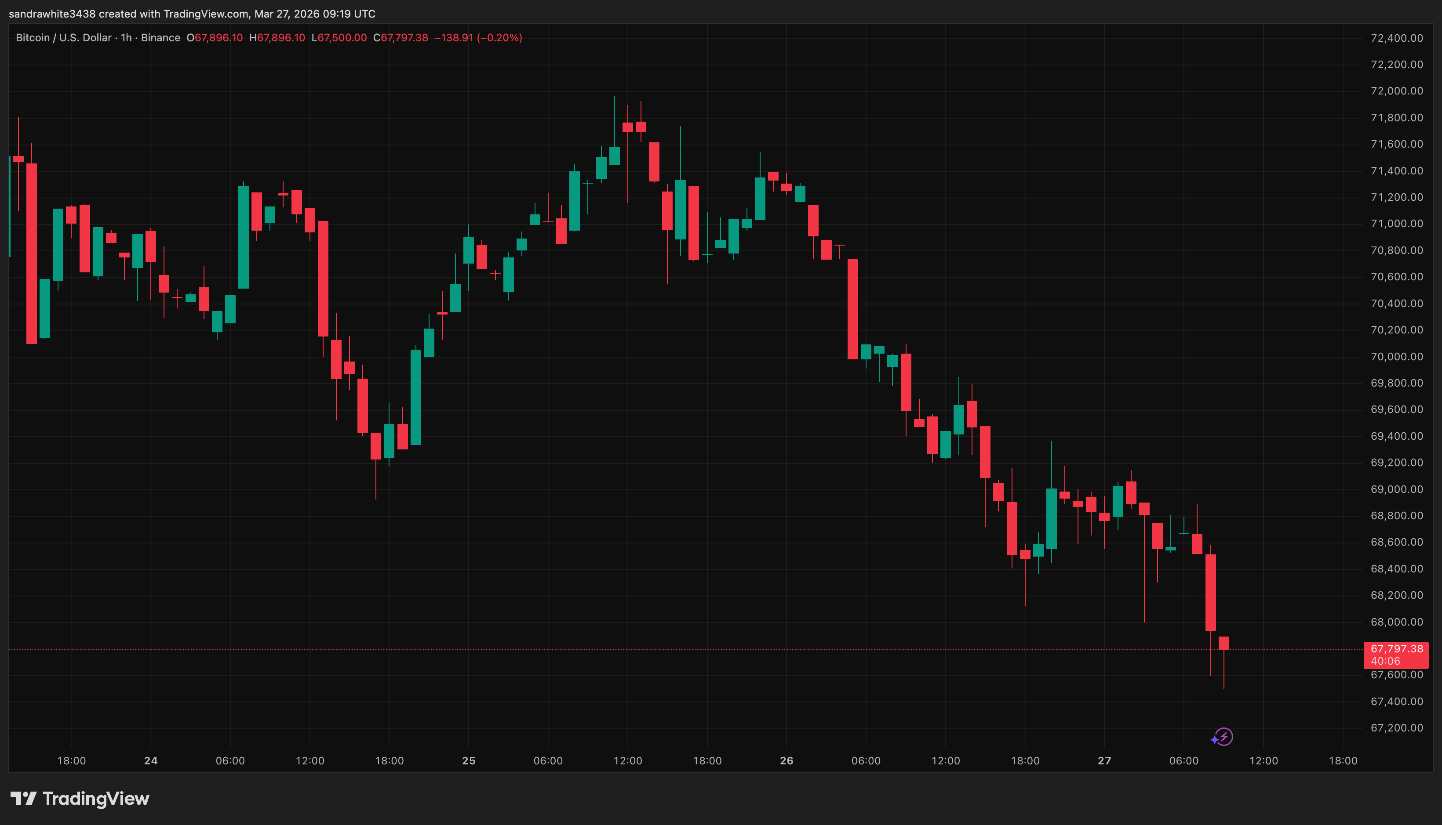Click the date label 25 on time axis
1442x825 pixels.
[x=468, y=760]
